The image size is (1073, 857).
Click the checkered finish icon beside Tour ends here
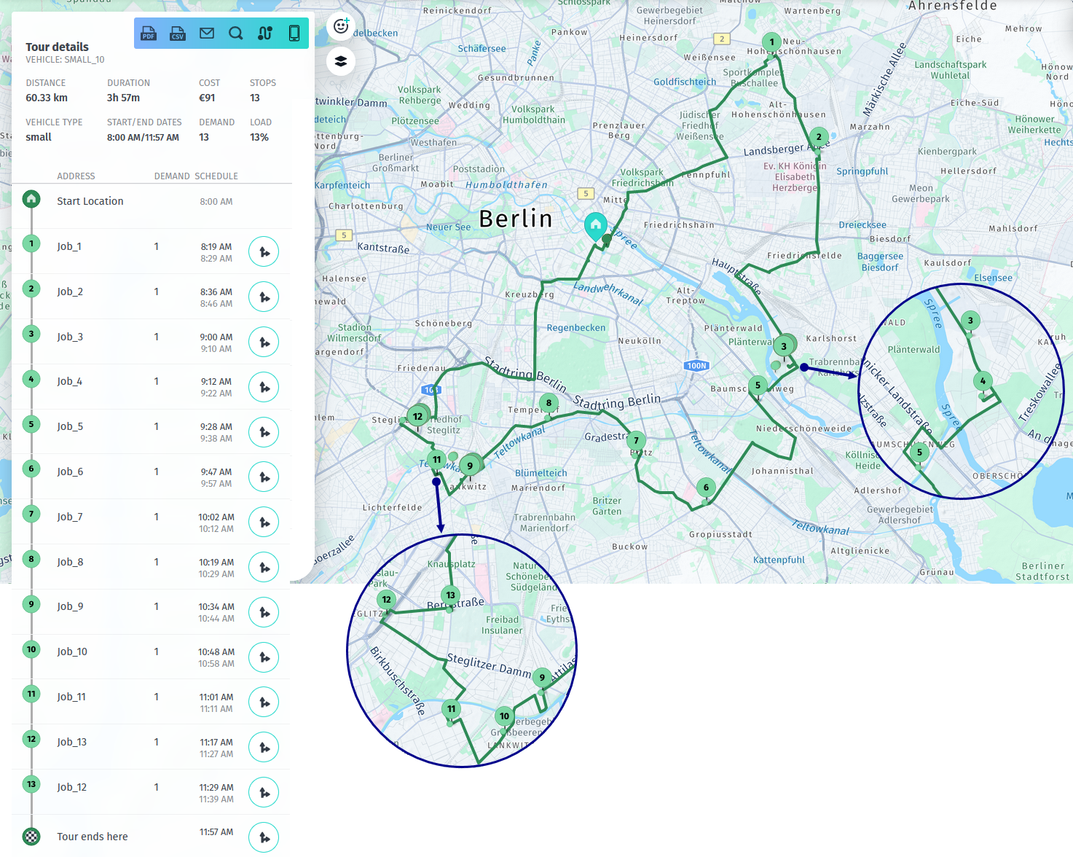[31, 837]
